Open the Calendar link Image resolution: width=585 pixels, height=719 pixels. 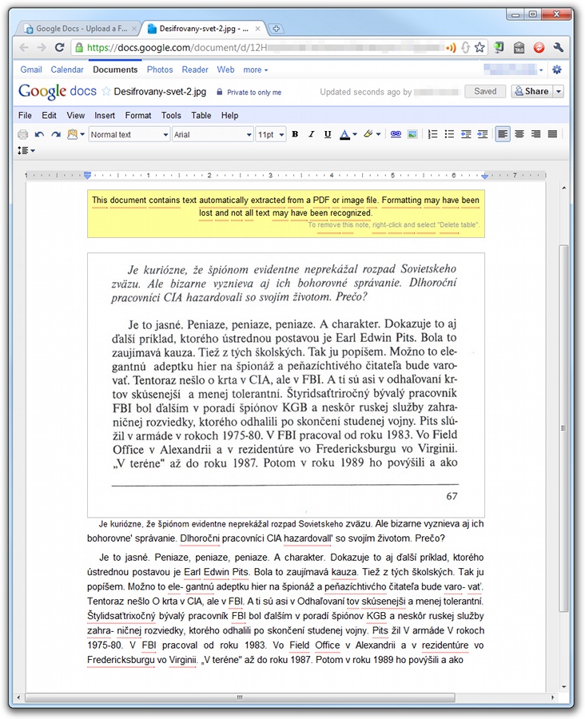pos(67,70)
